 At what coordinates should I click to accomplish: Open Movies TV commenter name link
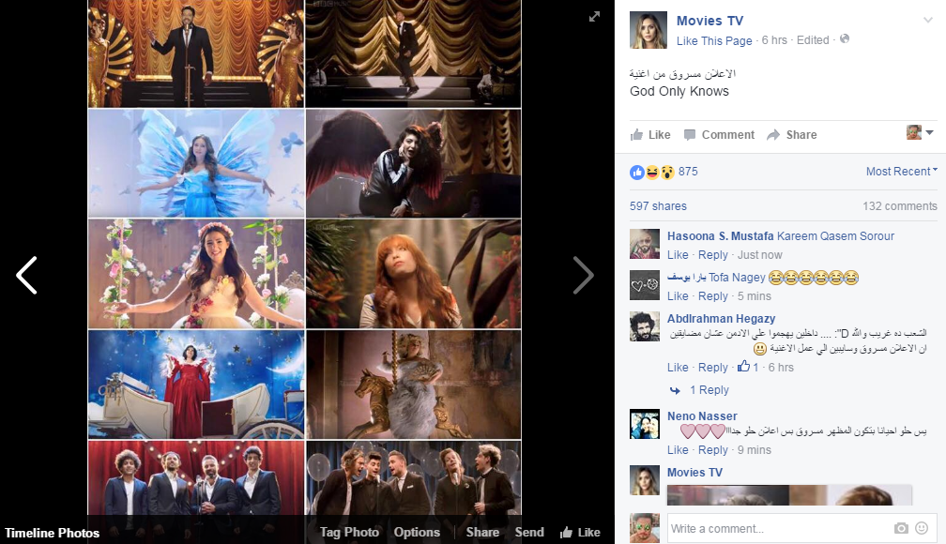[x=694, y=472]
